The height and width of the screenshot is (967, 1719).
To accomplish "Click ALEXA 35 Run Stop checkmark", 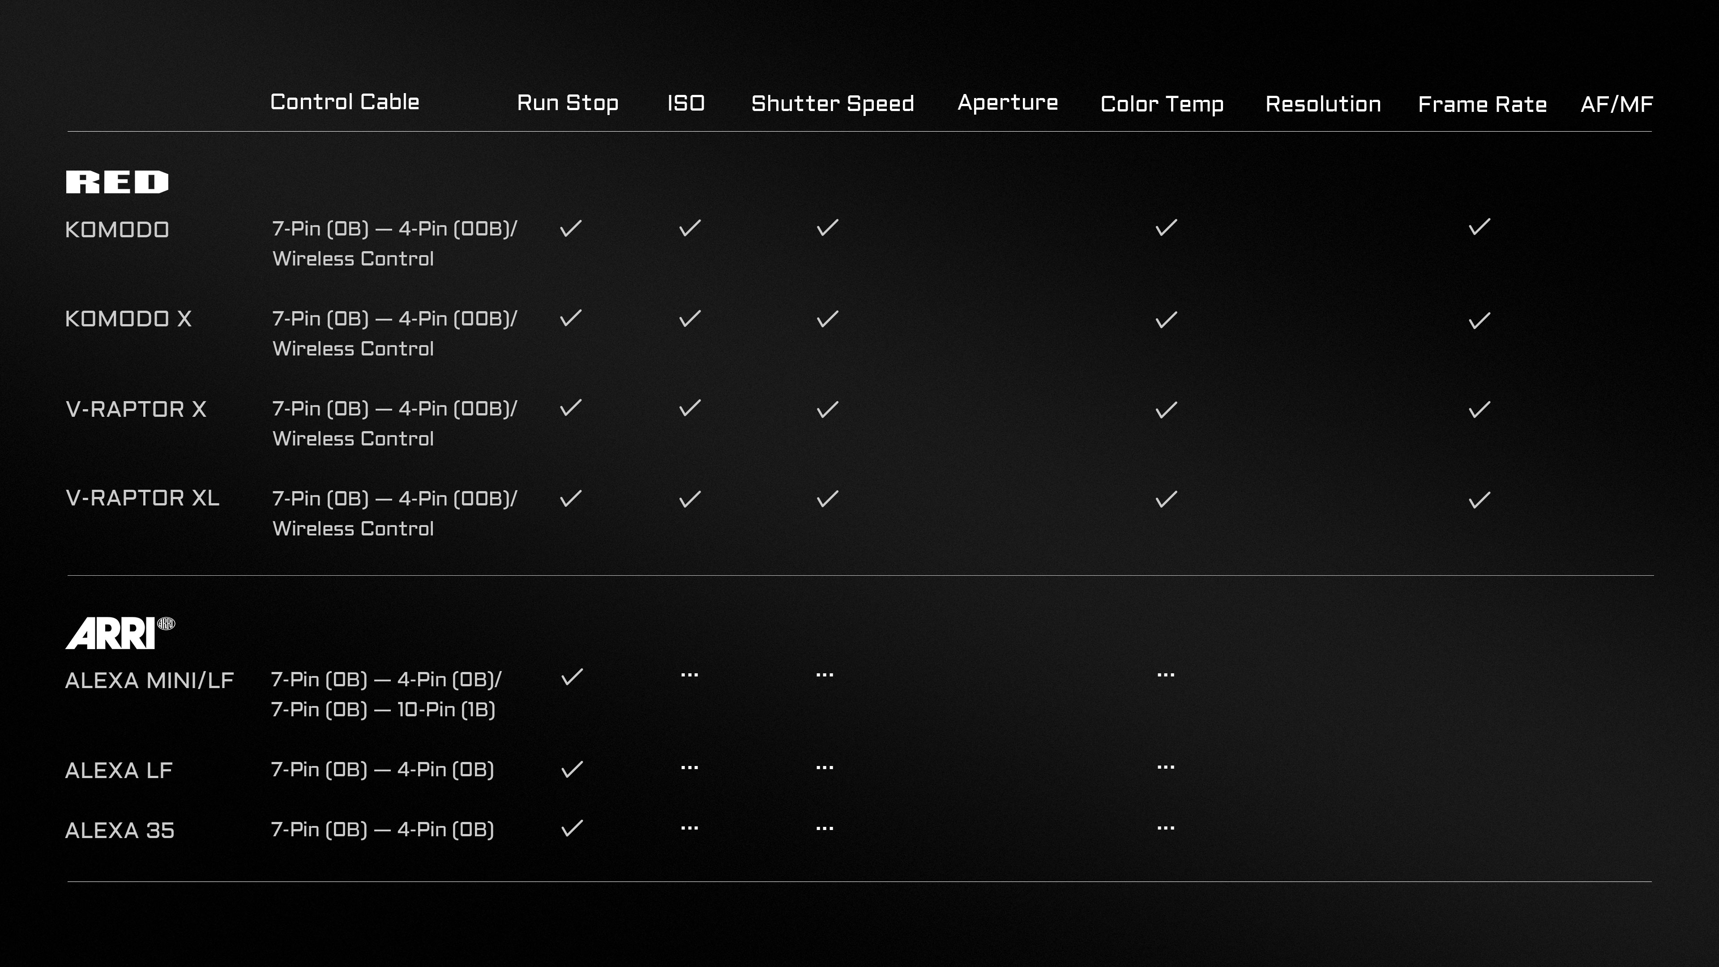I will click(x=572, y=828).
